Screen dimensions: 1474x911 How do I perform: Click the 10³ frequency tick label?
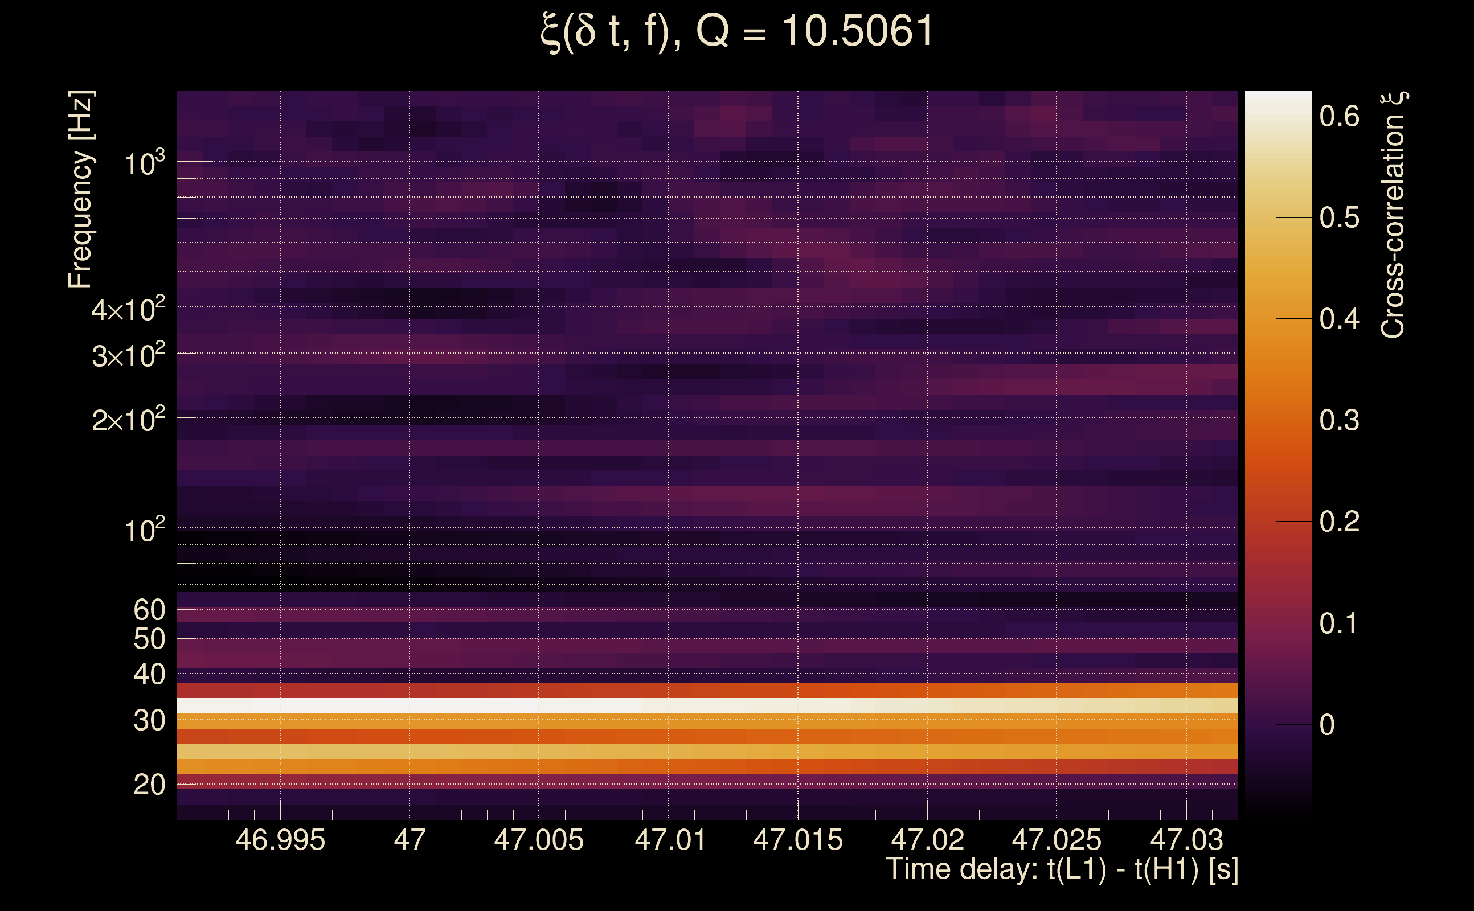coord(144,163)
